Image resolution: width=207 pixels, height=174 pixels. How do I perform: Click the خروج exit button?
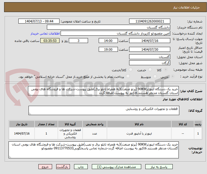[x=45, y=167]
